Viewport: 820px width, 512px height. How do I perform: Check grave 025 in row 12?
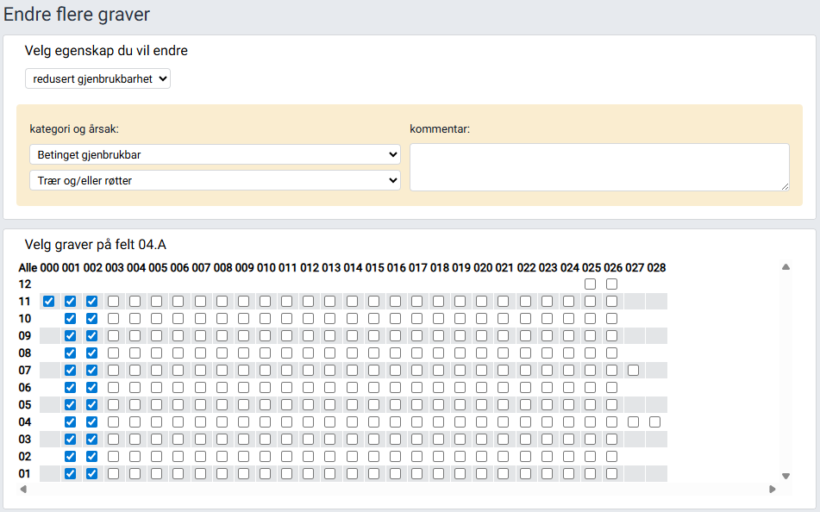click(x=590, y=284)
